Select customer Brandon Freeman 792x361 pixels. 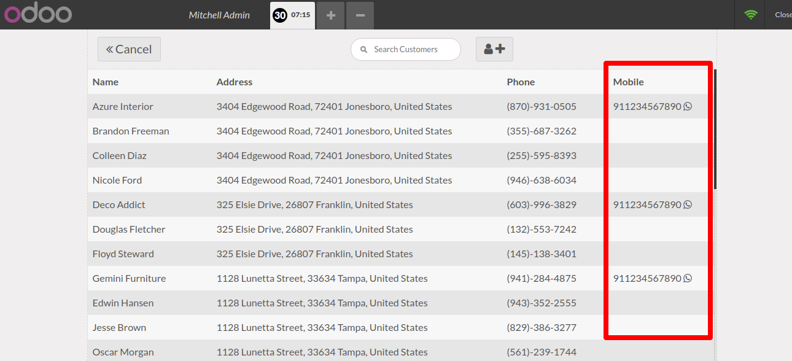400,131
